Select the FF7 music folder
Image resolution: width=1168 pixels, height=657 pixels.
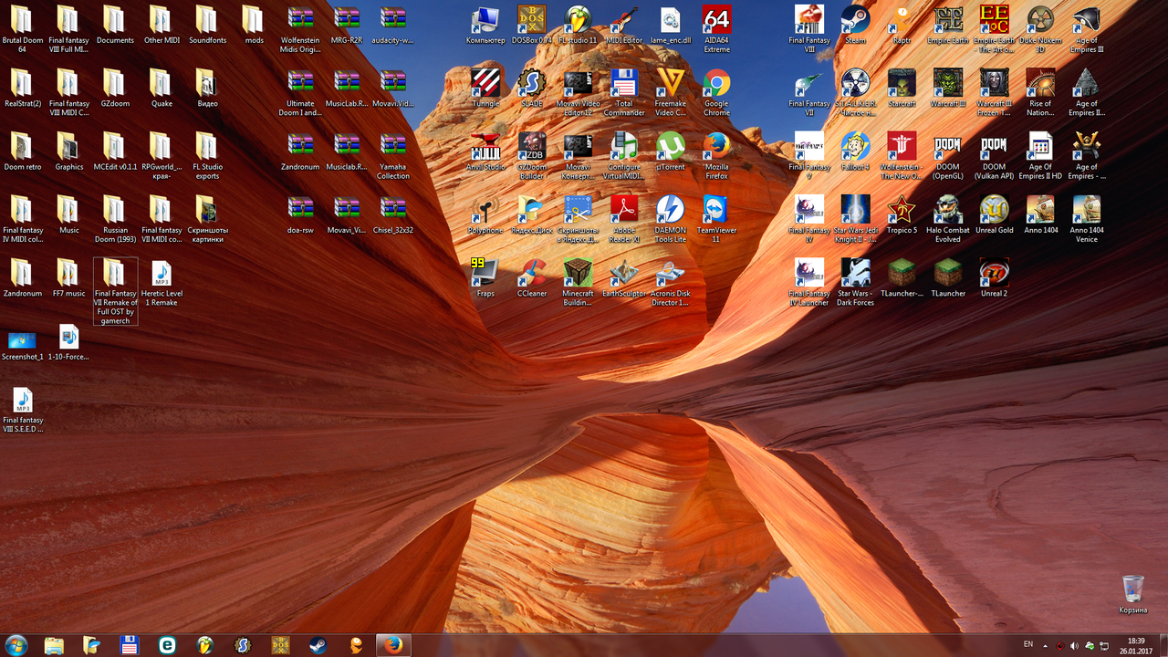(x=68, y=276)
